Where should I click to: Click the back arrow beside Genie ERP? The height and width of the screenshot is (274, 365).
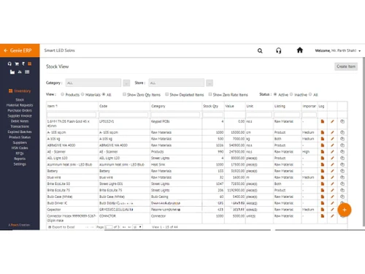tap(6, 50)
